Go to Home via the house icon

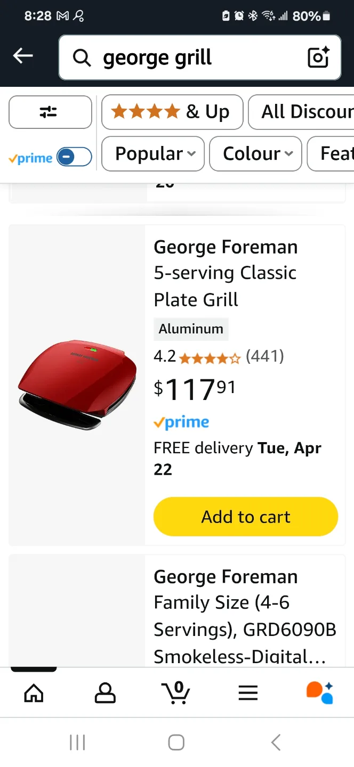pyautogui.click(x=34, y=692)
